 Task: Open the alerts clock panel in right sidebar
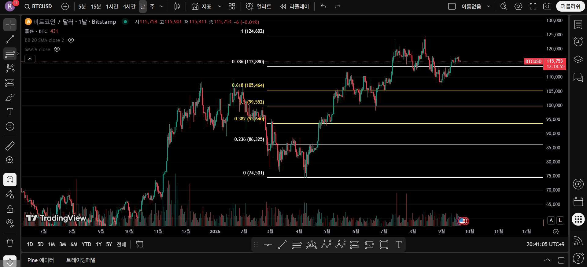(x=578, y=42)
